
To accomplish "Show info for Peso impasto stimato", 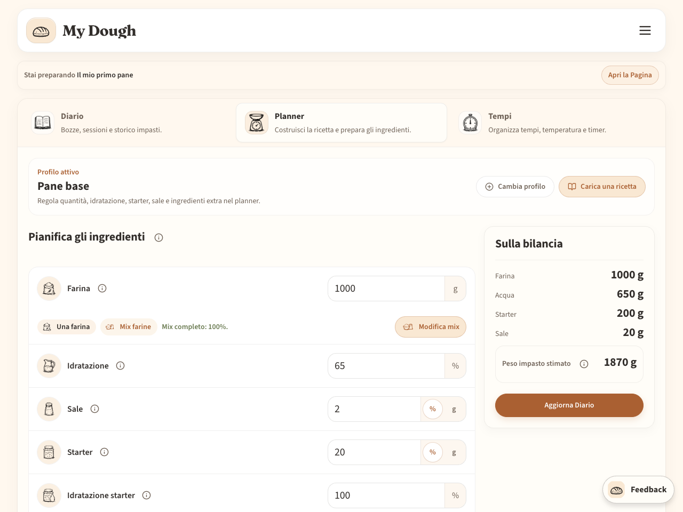I will [x=584, y=364].
